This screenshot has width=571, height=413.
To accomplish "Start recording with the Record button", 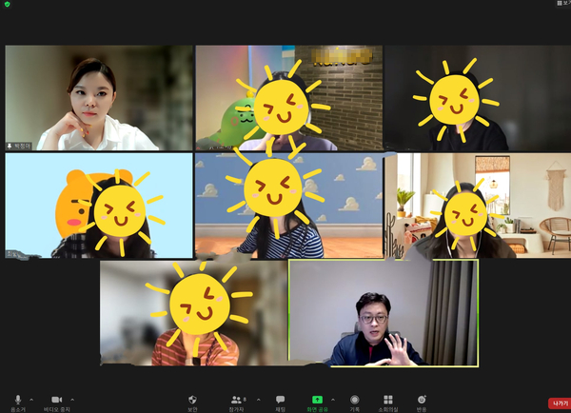I will click(355, 403).
